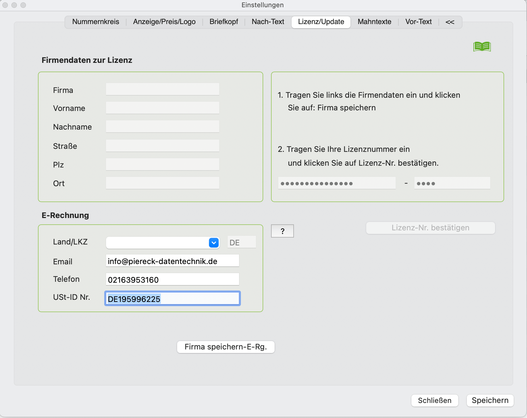Select the Briefkopf tab
The image size is (527, 418).
pyautogui.click(x=223, y=22)
